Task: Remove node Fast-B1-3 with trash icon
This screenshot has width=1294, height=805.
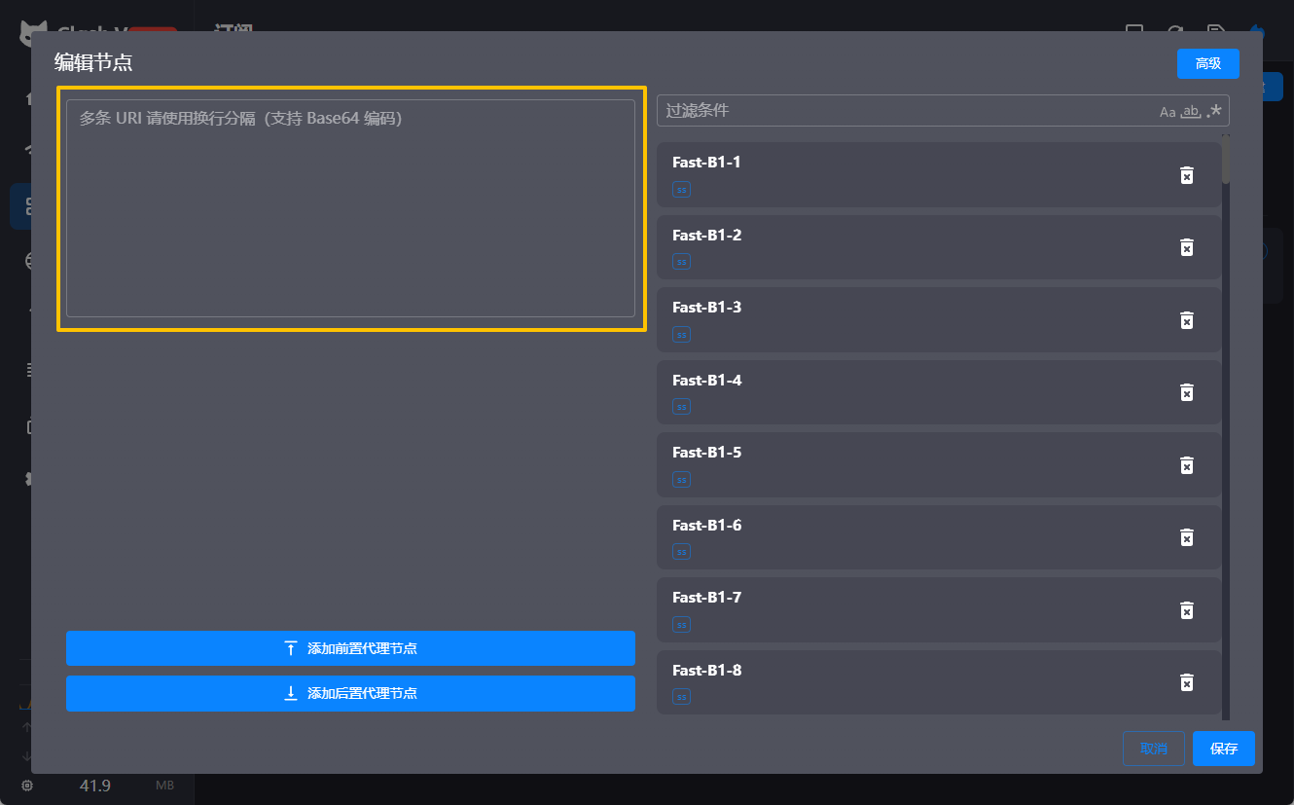Action: [x=1186, y=320]
